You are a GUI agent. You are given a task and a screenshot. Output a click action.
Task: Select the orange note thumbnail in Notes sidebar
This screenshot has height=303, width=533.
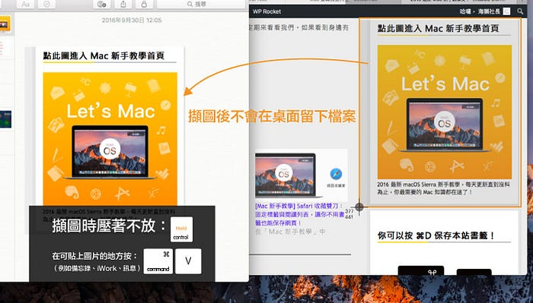pyautogui.click(x=5, y=24)
